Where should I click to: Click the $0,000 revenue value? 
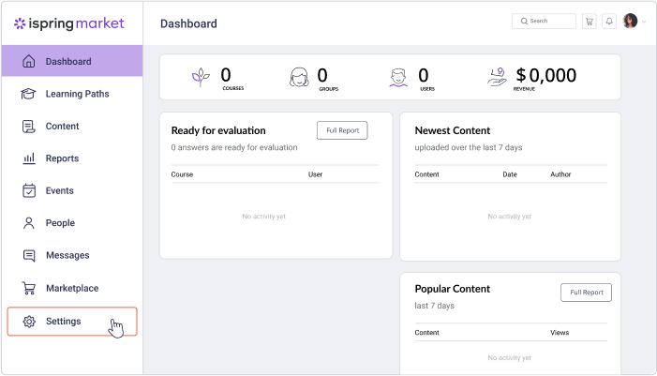[546, 75]
